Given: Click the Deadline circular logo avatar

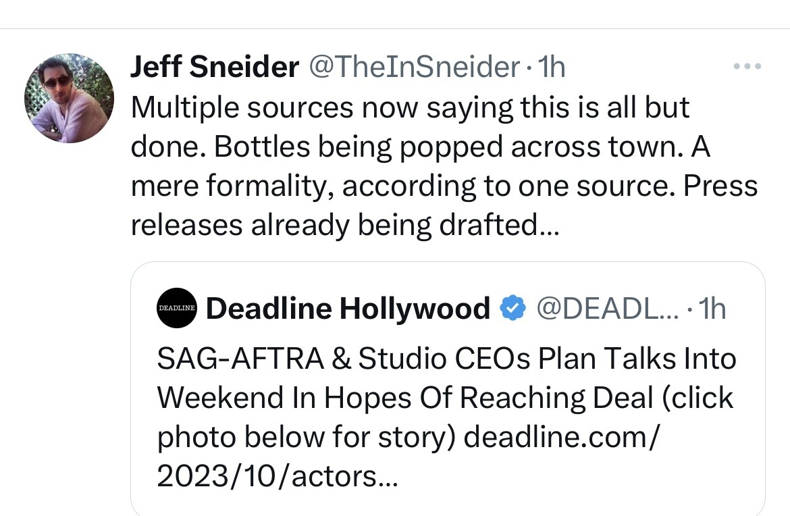Looking at the screenshot, I should click(176, 308).
